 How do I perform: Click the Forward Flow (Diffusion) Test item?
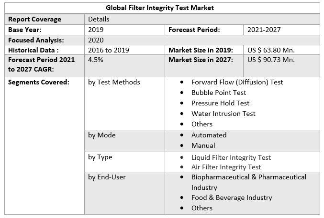tap(237, 82)
